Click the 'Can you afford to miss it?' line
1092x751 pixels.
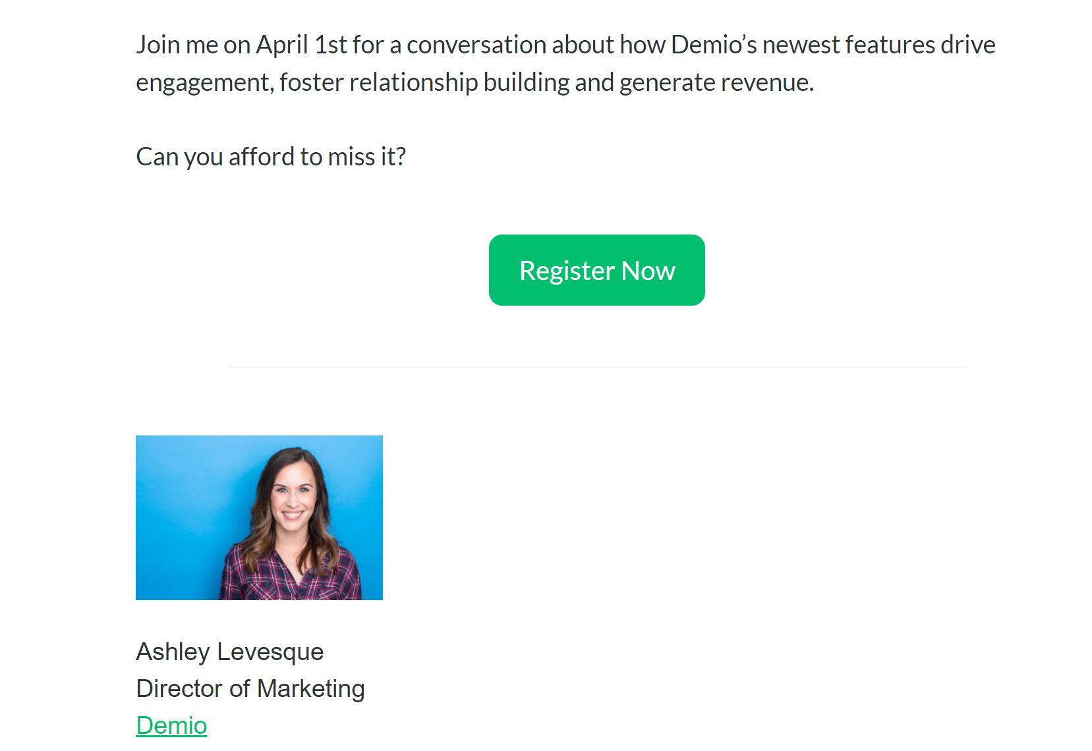click(x=271, y=157)
